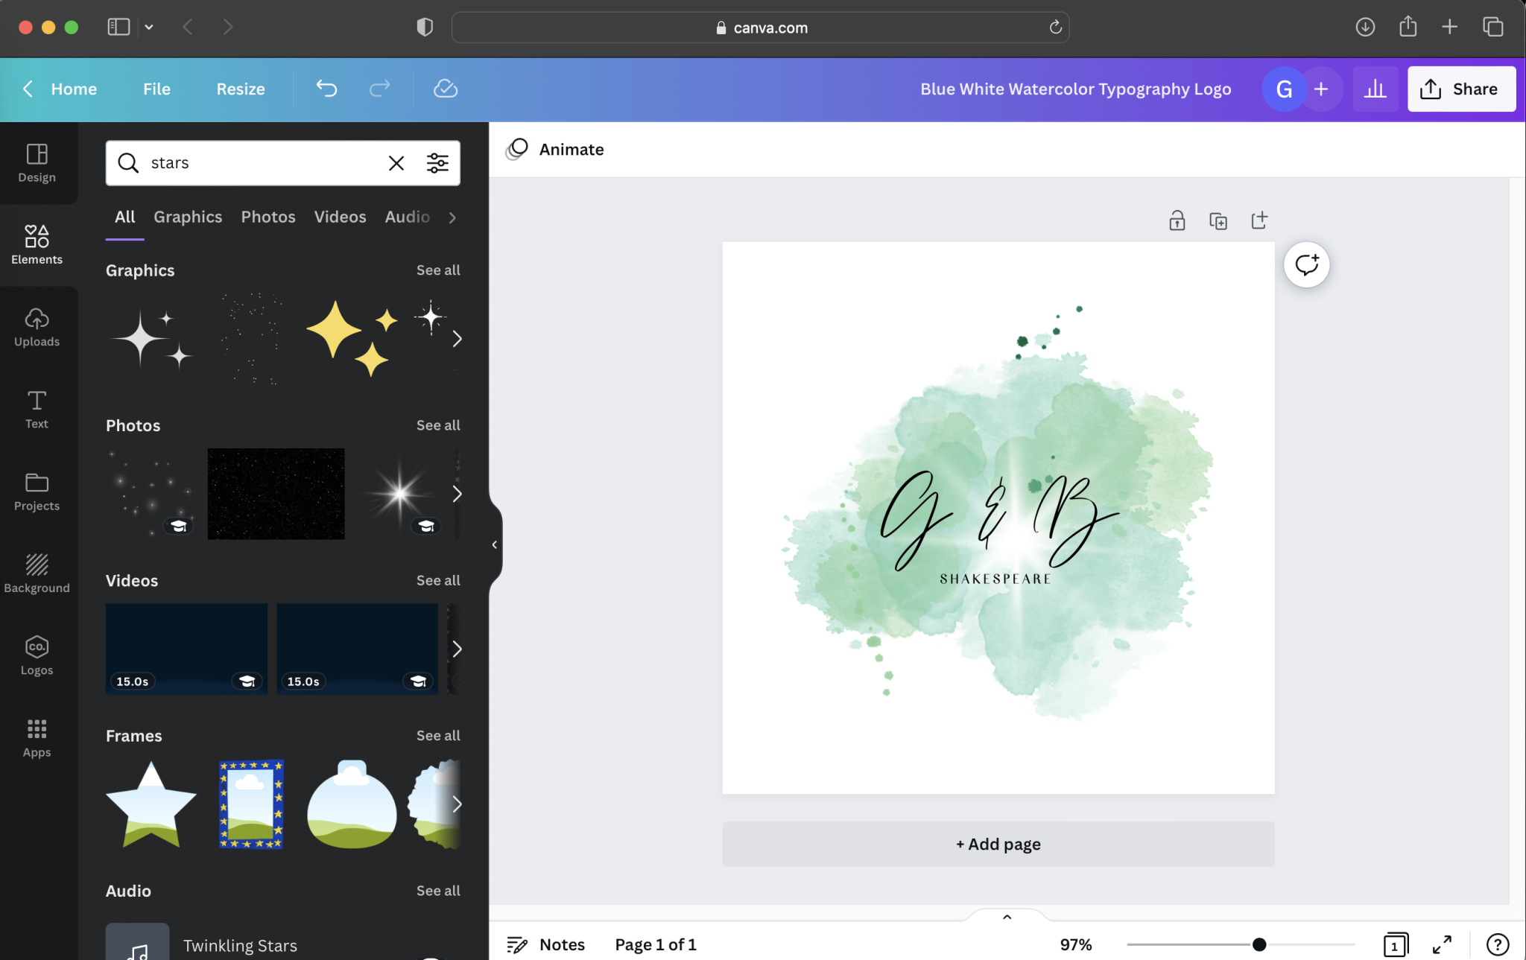Open the Background panel
The width and height of the screenshot is (1526, 960).
pos(37,573)
